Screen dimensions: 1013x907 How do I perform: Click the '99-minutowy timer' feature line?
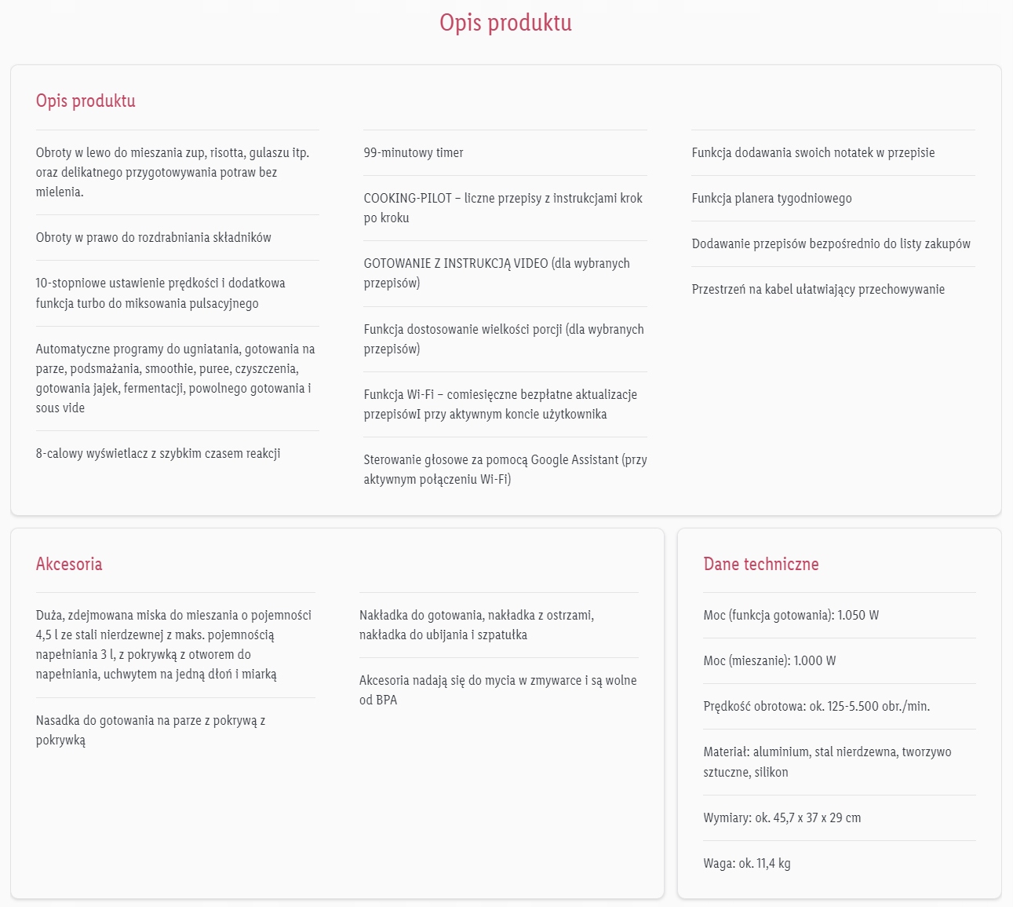click(414, 152)
